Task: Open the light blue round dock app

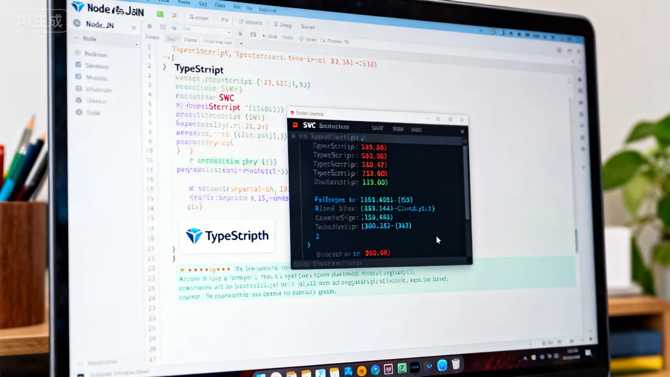Action: [x=442, y=365]
